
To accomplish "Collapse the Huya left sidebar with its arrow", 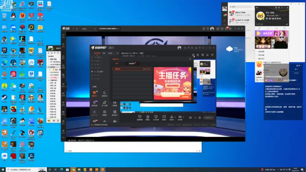I will (66, 86).
